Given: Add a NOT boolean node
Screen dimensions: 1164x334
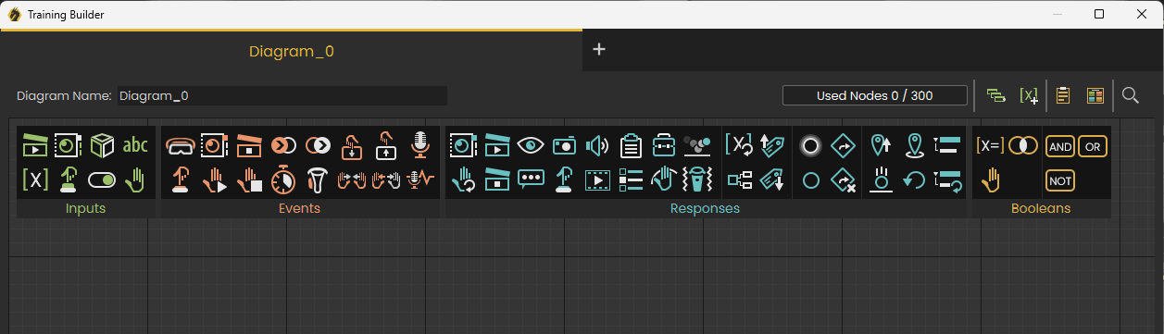Looking at the screenshot, I should [x=1060, y=179].
